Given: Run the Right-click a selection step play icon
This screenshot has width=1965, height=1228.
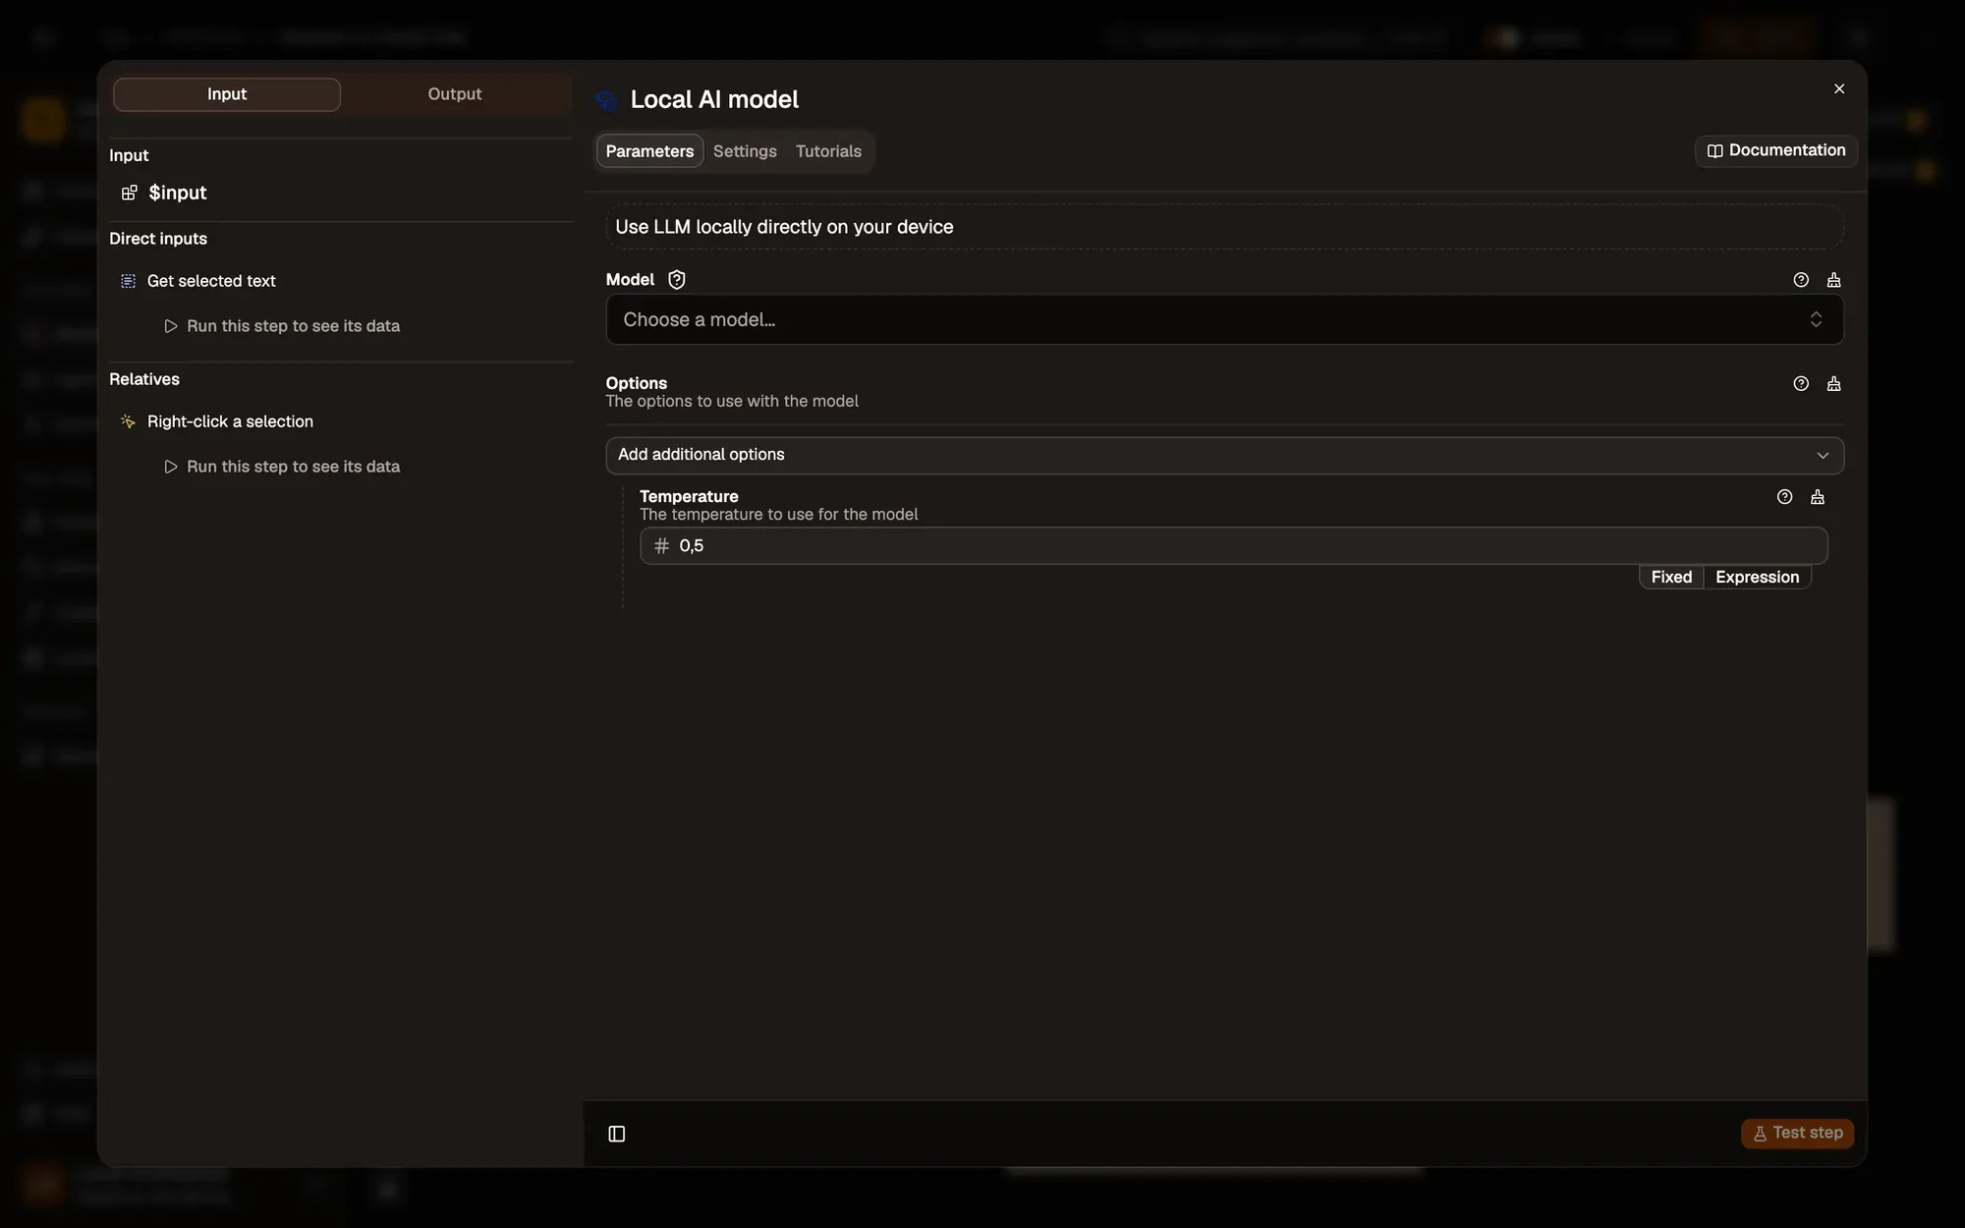Looking at the screenshot, I should pyautogui.click(x=171, y=467).
